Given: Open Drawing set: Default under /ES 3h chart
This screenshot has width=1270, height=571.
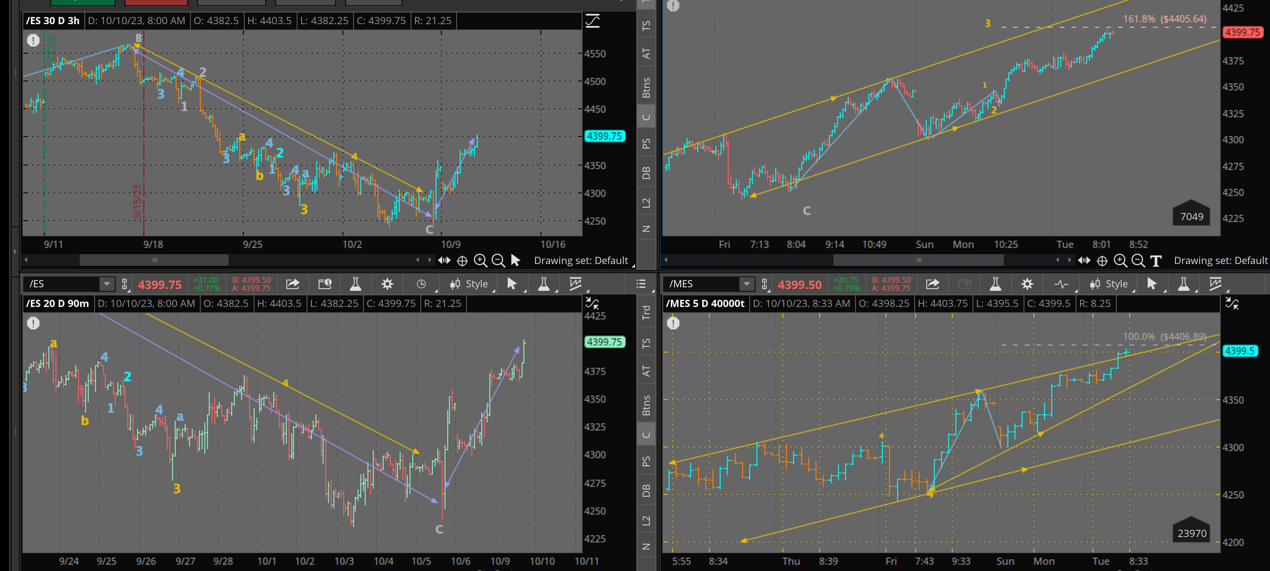Looking at the screenshot, I should (x=581, y=260).
